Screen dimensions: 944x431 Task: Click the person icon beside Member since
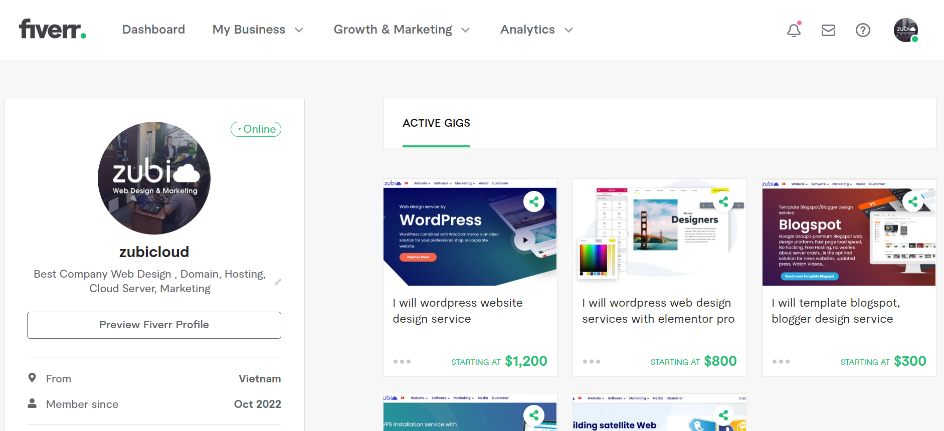(32, 403)
